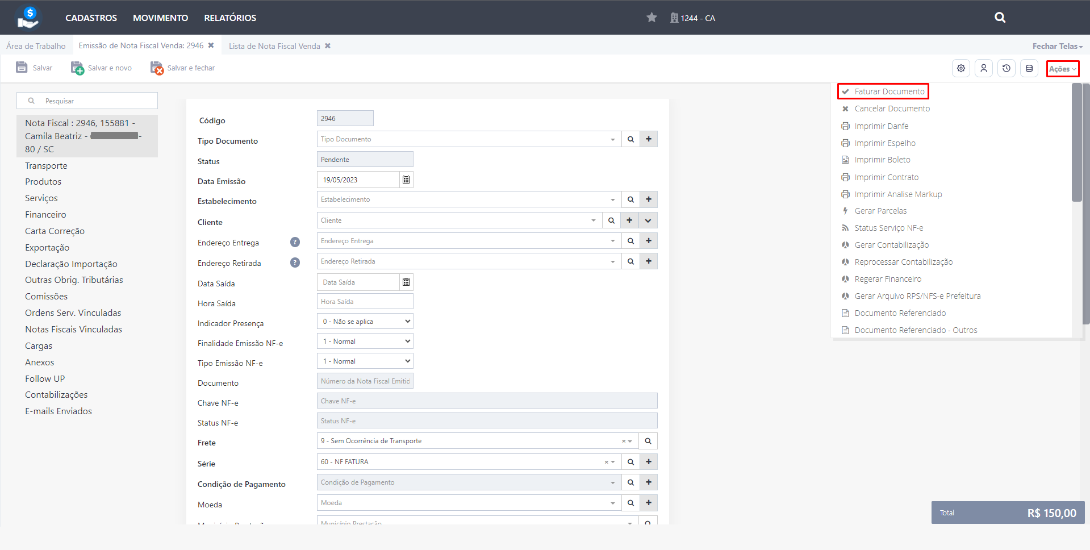Viewport: 1090px width, 550px height.
Task: Open the global search magnifier icon
Action: pos(1000,18)
